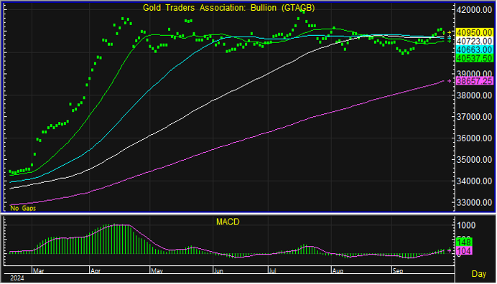The image size is (497, 284).
Task: Click the green MACD value 148 label
Action: [464, 242]
